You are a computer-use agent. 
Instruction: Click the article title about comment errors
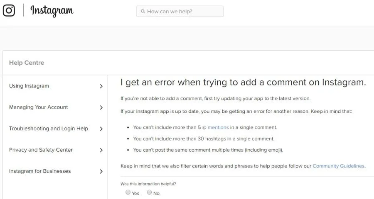coord(243,83)
